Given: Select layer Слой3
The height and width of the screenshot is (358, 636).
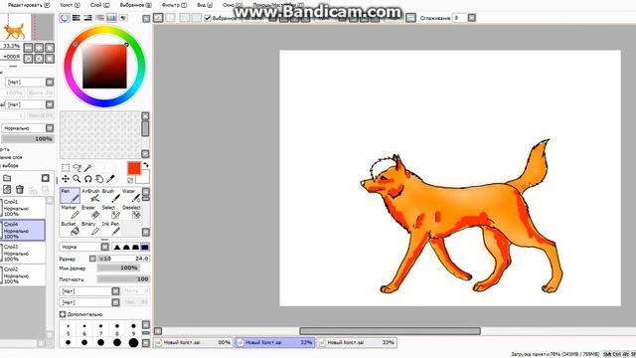Looking at the screenshot, I should 23,253.
